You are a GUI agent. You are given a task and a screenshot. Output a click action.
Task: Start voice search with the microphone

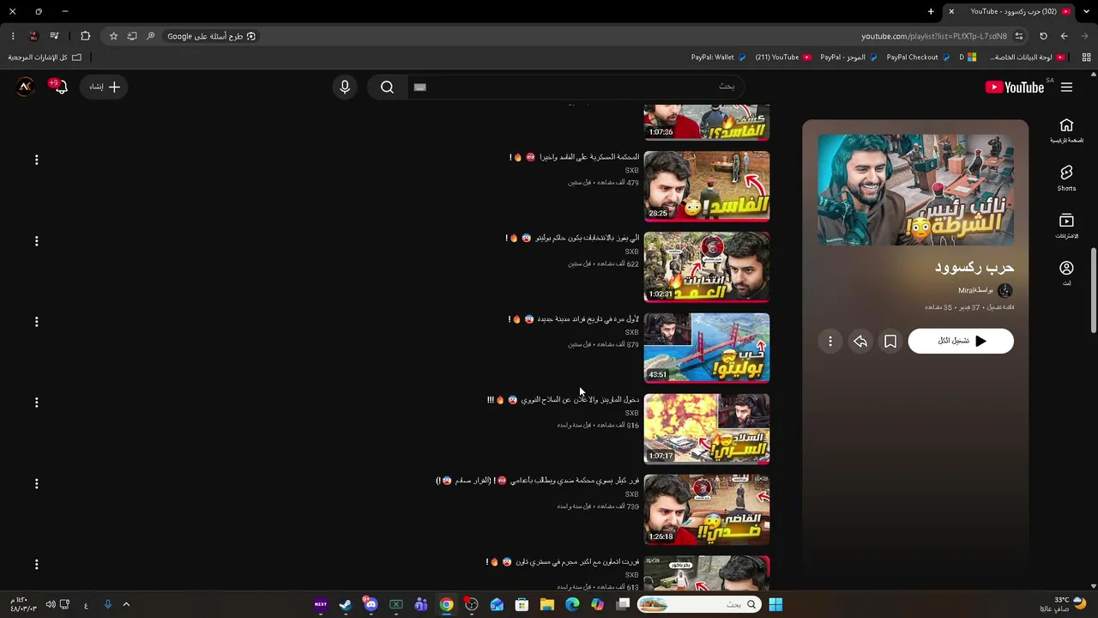(345, 87)
